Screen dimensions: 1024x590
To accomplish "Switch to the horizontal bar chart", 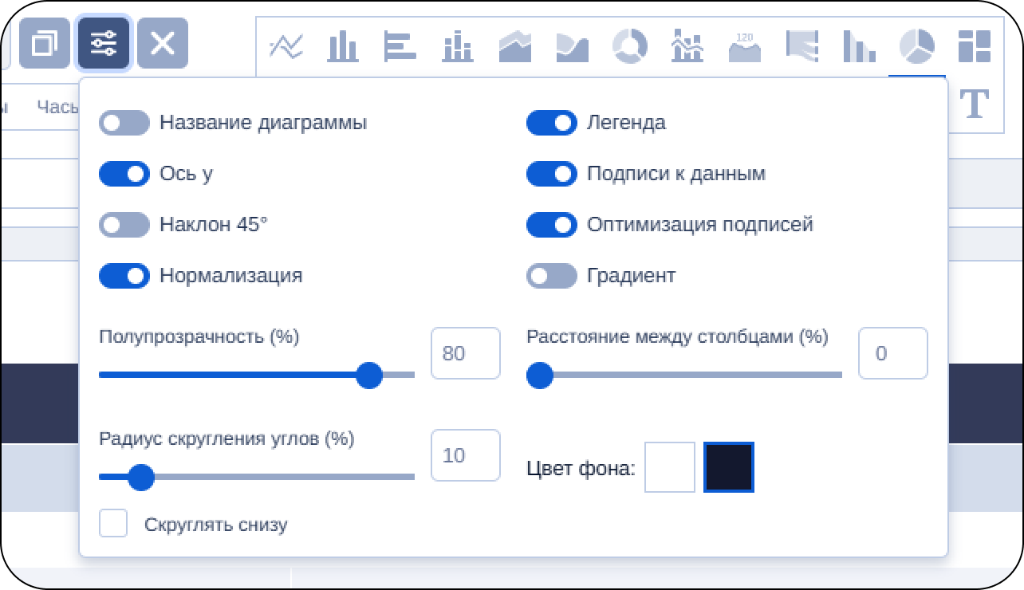I will (400, 47).
